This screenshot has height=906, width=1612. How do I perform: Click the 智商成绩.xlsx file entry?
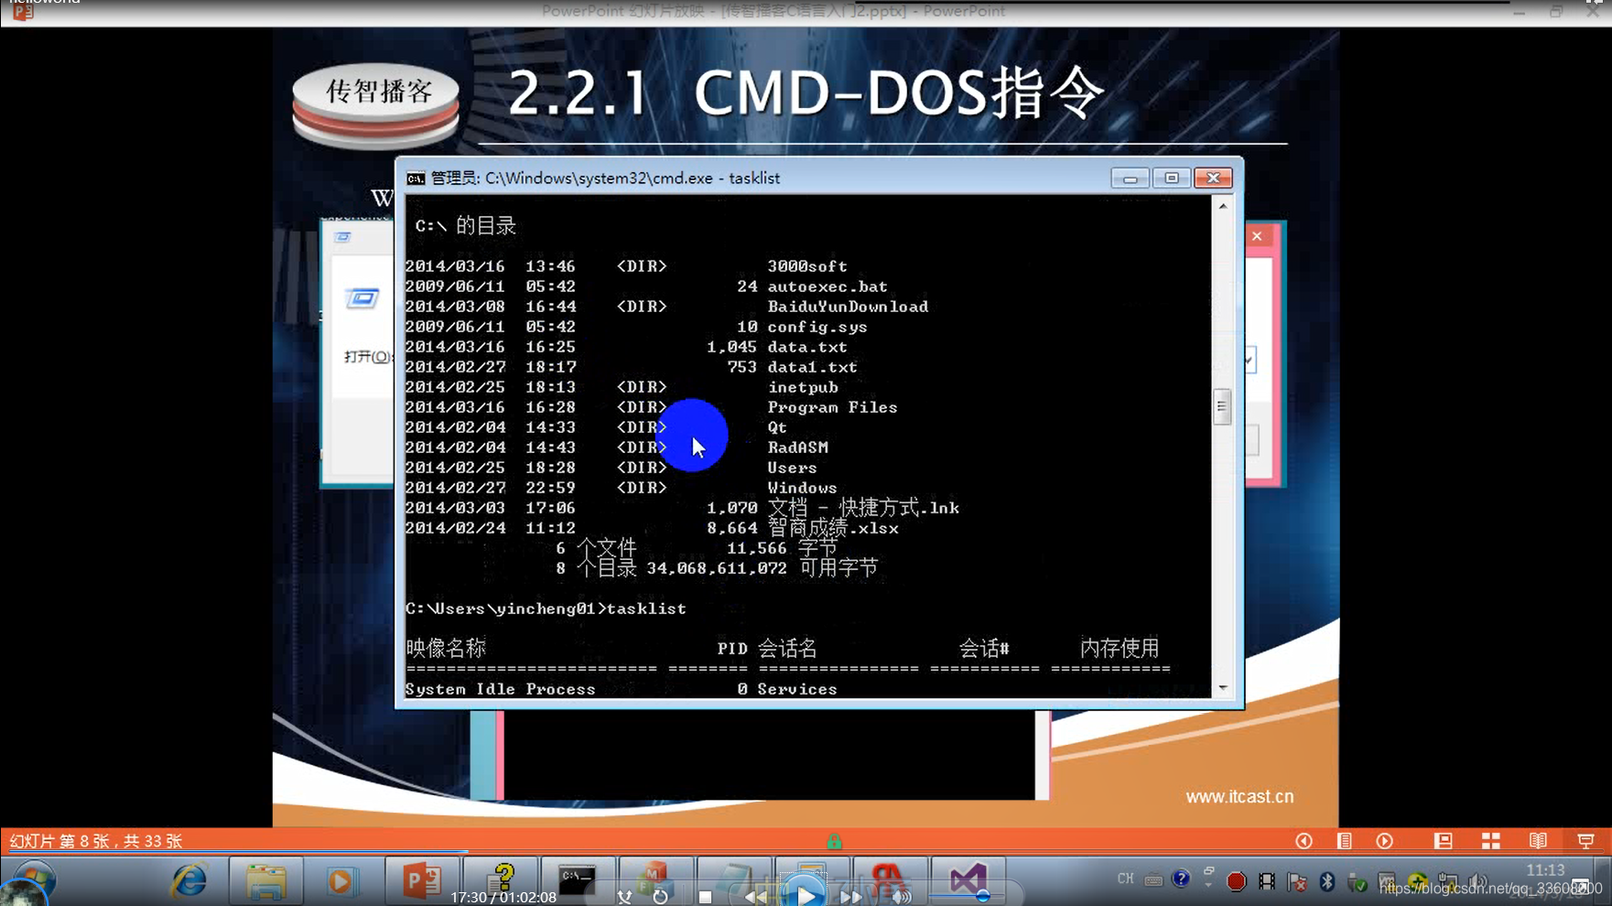click(x=833, y=528)
